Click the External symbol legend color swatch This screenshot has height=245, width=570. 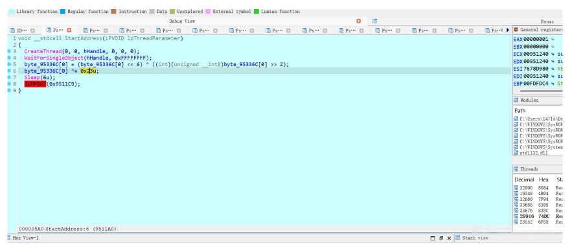(207, 12)
